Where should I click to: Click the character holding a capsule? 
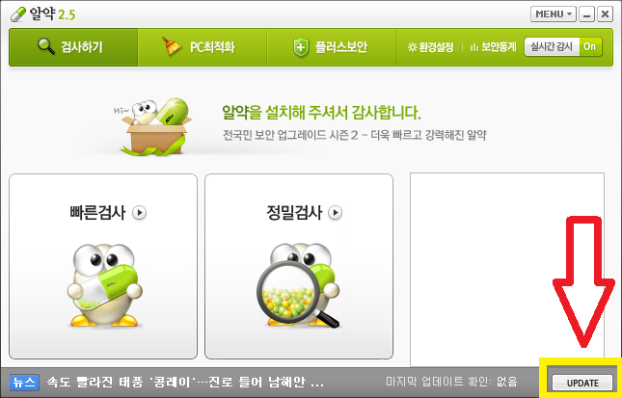pos(104,285)
